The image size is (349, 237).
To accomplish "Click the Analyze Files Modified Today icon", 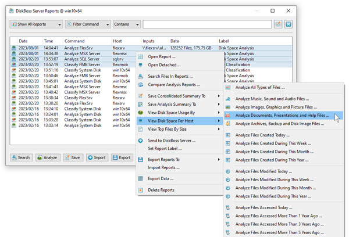I will [x=228, y=171].
